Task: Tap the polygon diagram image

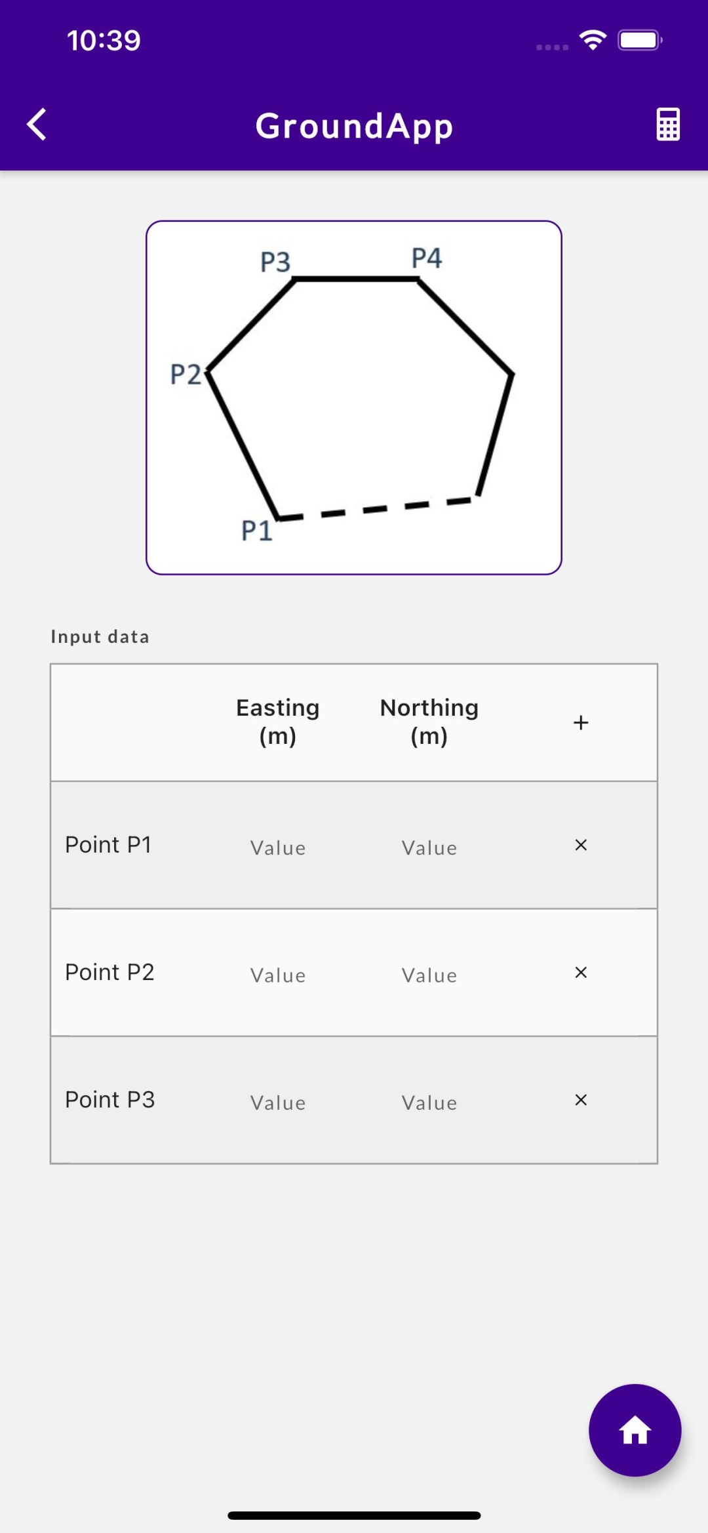Action: 354,398
